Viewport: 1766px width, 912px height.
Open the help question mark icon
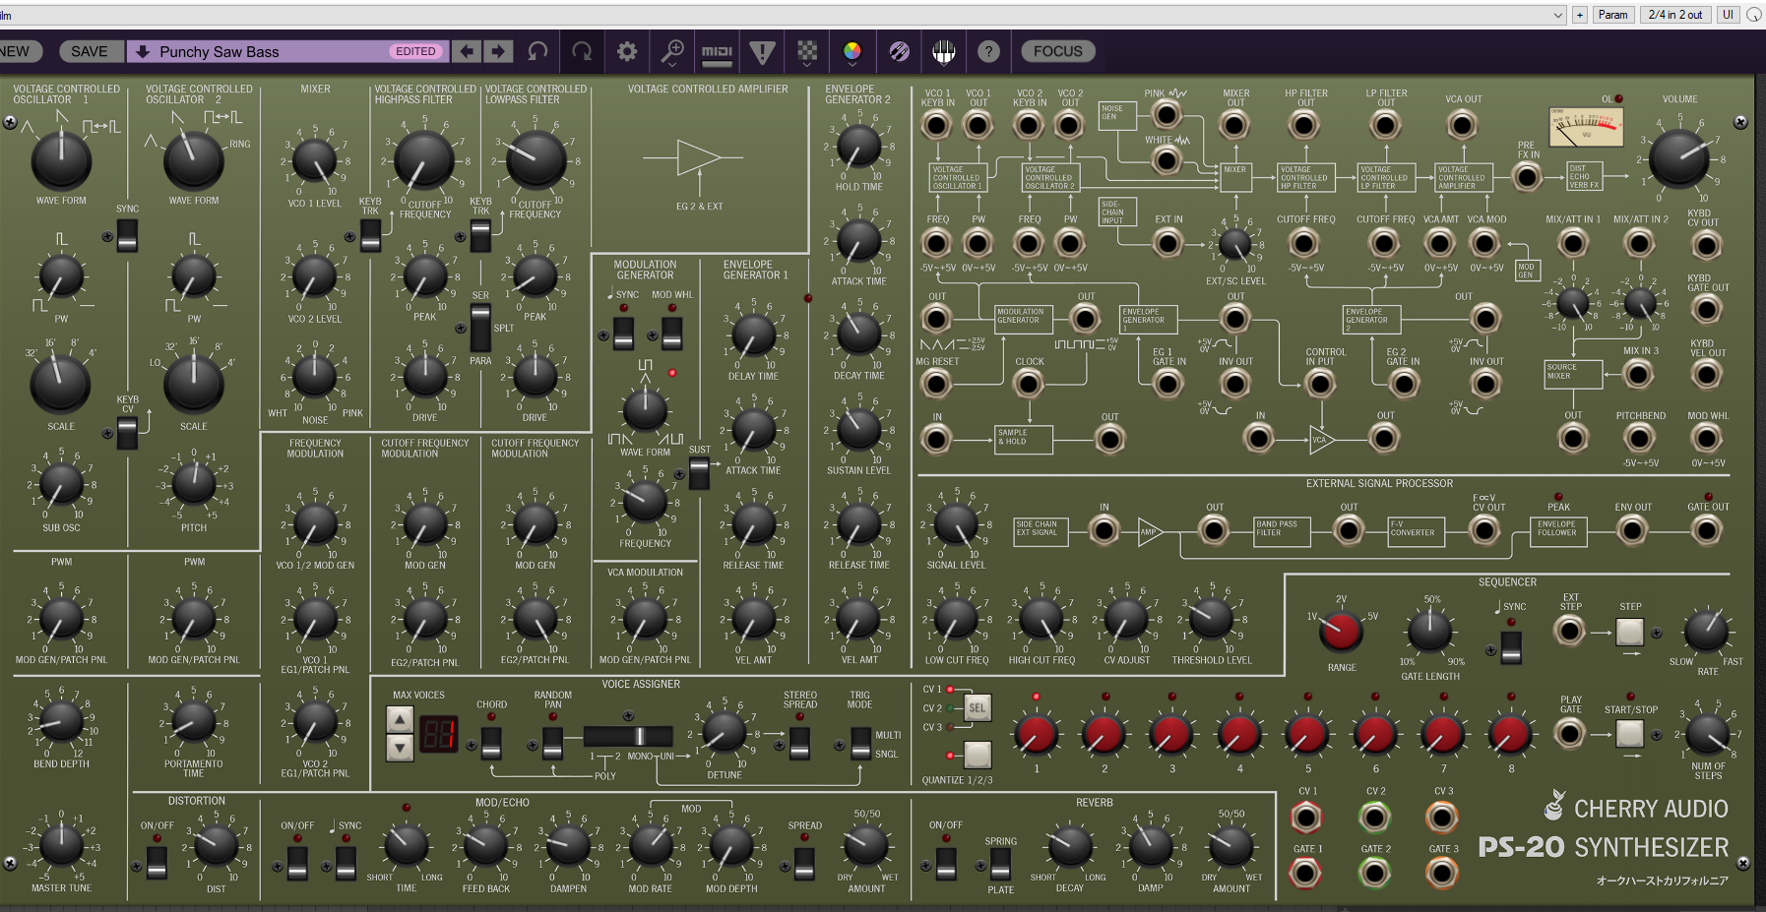[x=988, y=51]
